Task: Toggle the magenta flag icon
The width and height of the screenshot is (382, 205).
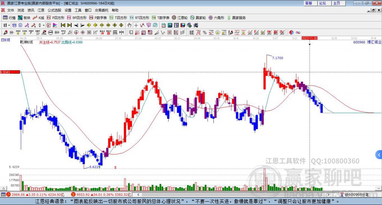Action: click(x=55, y=25)
